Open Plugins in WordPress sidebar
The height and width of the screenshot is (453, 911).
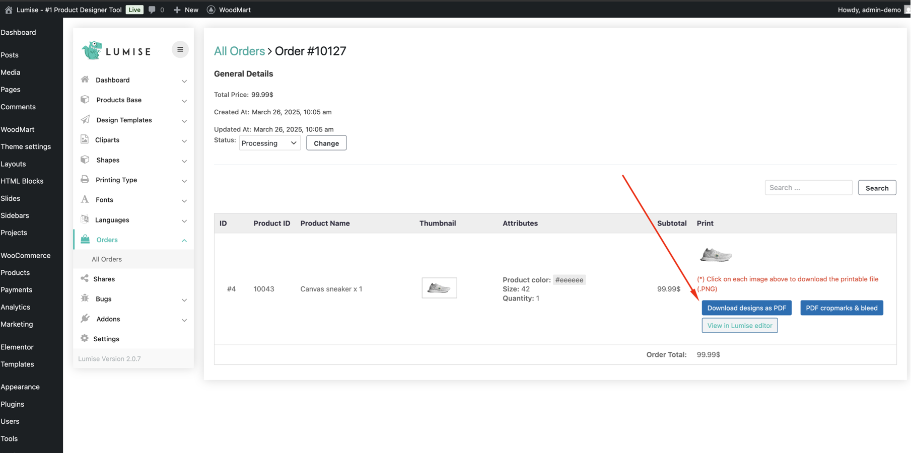click(13, 404)
